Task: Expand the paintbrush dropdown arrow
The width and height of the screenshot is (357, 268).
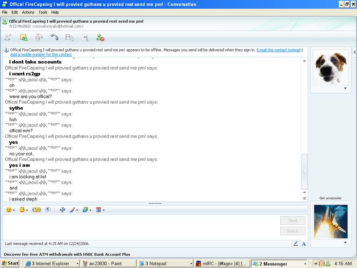Action: point(77,210)
